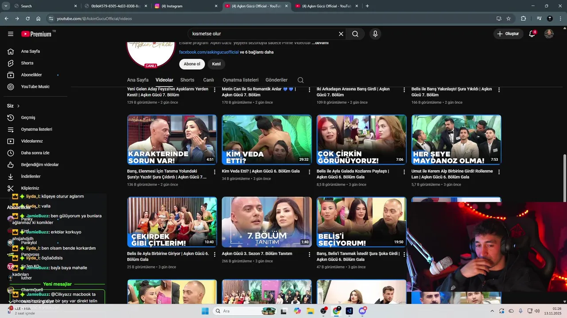This screenshot has width=567, height=318.
Task: Open Beğendiğim videolar list
Action: (x=39, y=165)
